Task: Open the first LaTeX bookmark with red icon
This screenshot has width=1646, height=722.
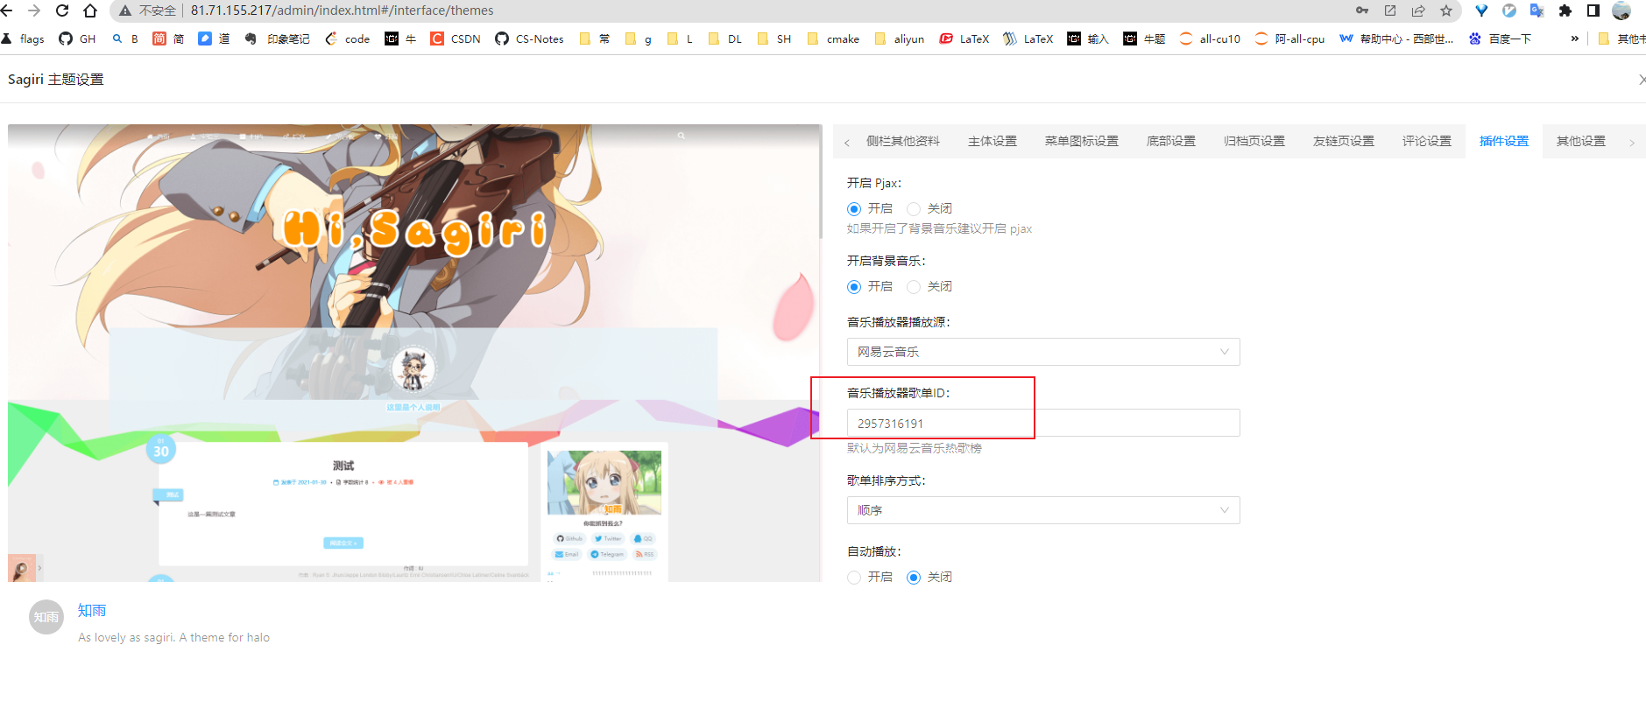Action: [964, 39]
